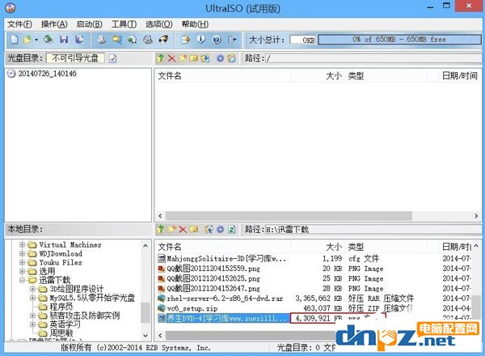485x356 pixels.
Task: Go up one level in local pane
Action: pyautogui.click(x=161, y=229)
